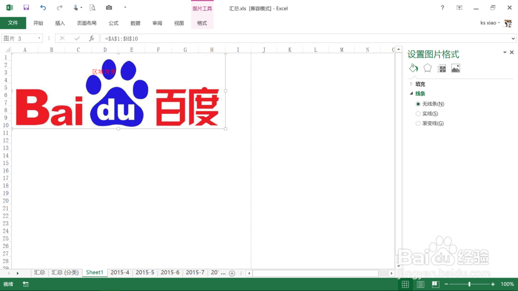This screenshot has height=291, width=518.
Task: Open Size & Properties icon
Action: [x=441, y=68]
